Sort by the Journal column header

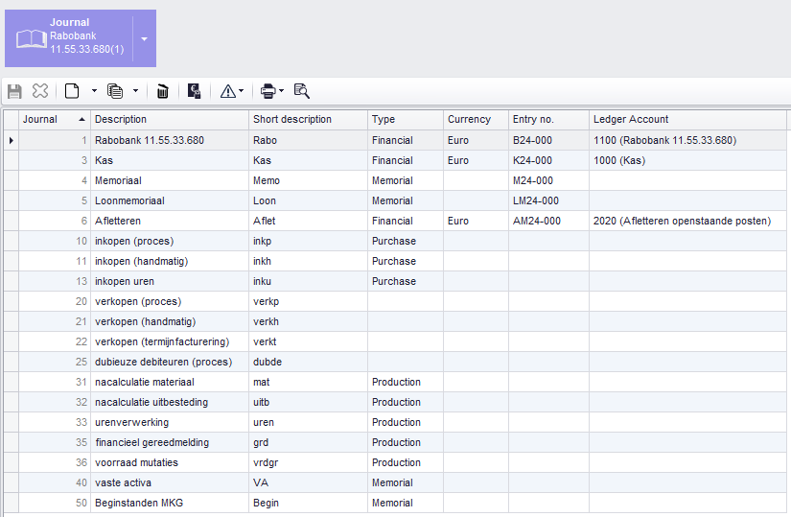55,120
